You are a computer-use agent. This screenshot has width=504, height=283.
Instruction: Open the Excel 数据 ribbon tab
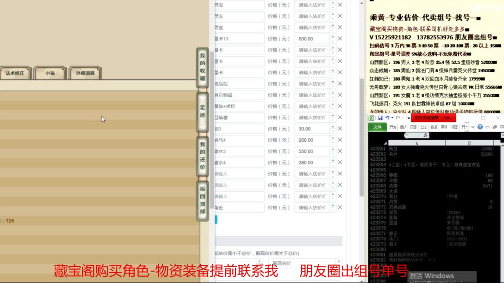click(x=434, y=127)
